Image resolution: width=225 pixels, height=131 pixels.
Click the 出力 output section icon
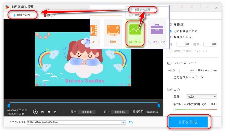coord(169,89)
